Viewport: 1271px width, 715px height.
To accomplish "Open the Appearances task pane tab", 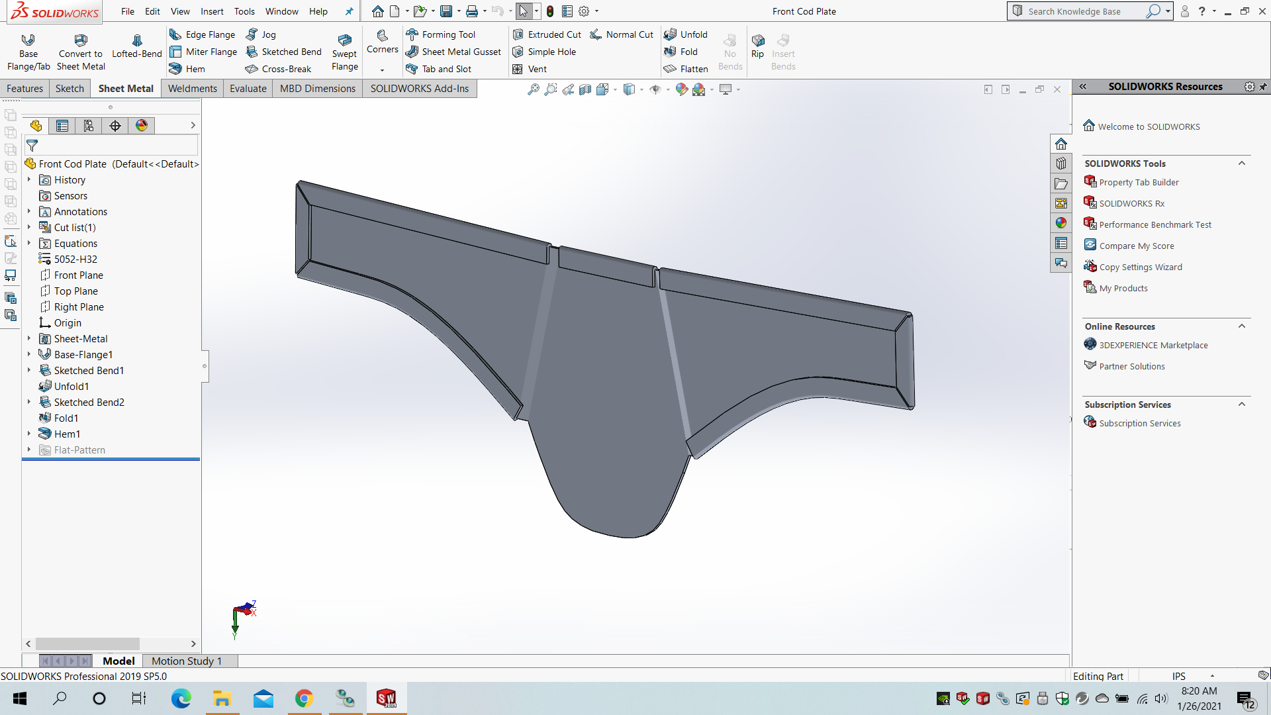I will 1061,223.
